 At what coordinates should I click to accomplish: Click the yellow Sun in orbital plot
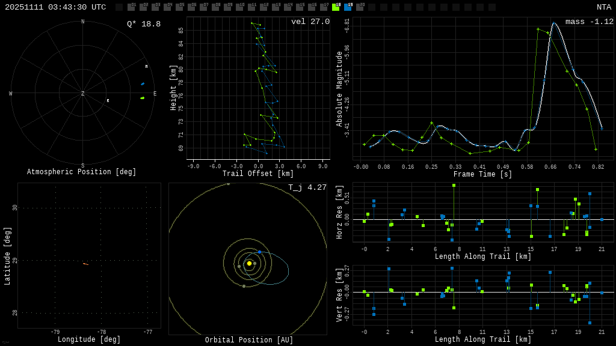pos(249,263)
